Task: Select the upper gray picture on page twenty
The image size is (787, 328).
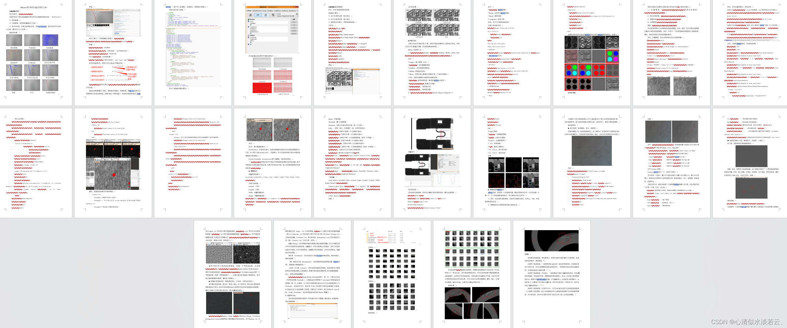Action: (x=751, y=156)
